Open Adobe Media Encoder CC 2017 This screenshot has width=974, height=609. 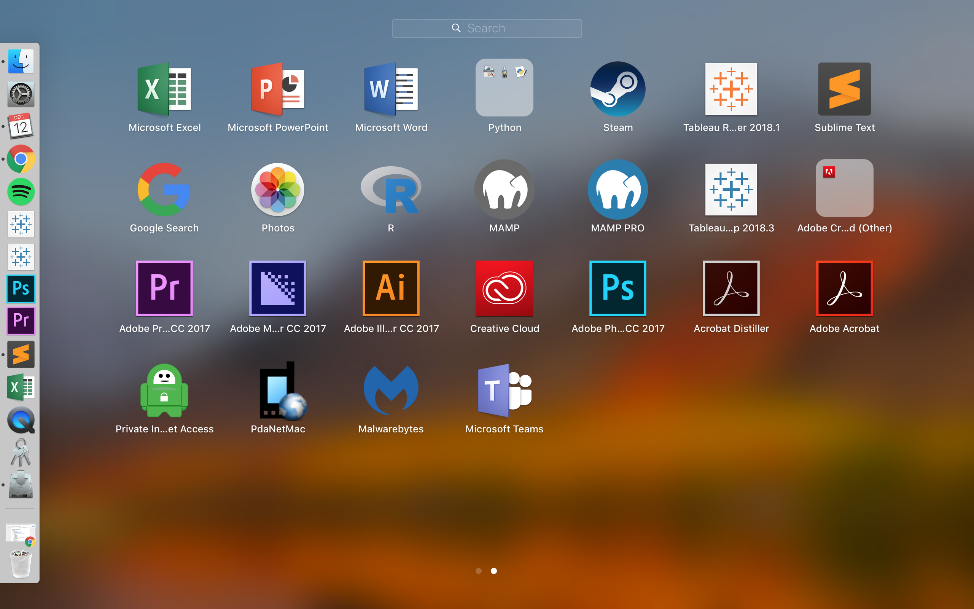point(278,289)
